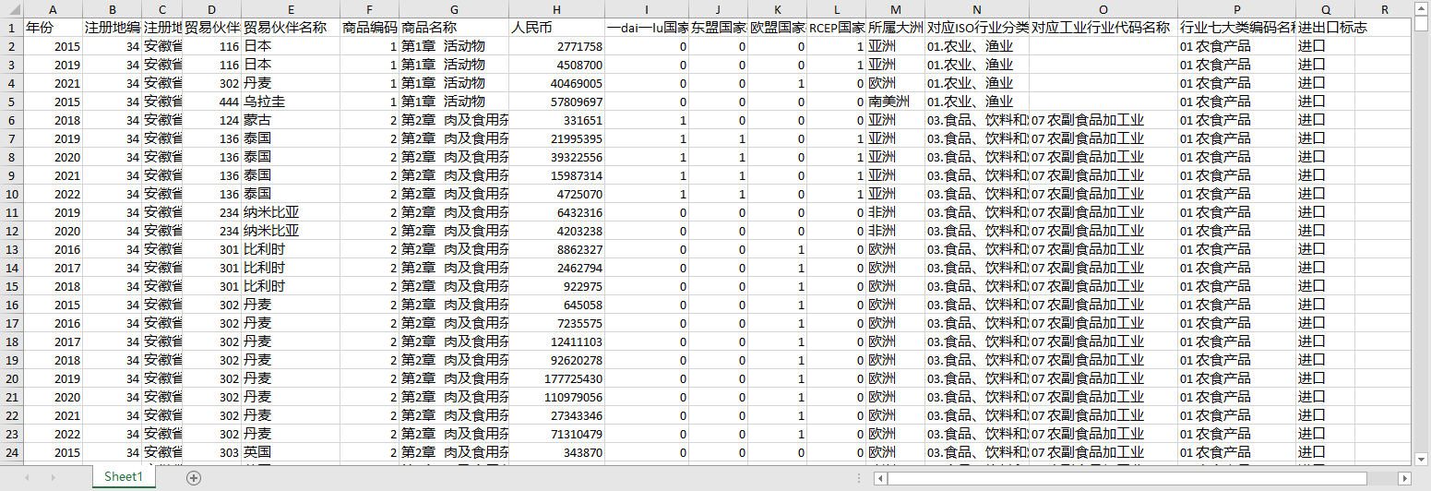The height and width of the screenshot is (491, 1431).
Task: Select the cell containing 蒙古
Action: [291, 120]
